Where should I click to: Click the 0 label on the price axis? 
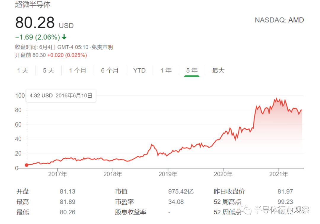coord(17,168)
